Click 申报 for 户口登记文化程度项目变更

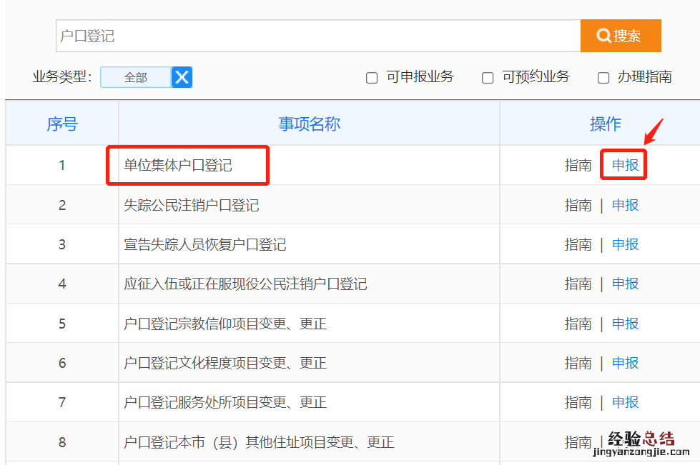[x=625, y=364]
